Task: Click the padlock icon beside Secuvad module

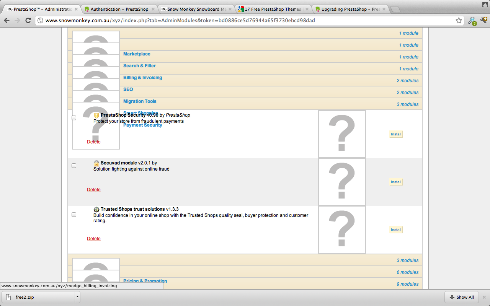Action: click(x=96, y=163)
